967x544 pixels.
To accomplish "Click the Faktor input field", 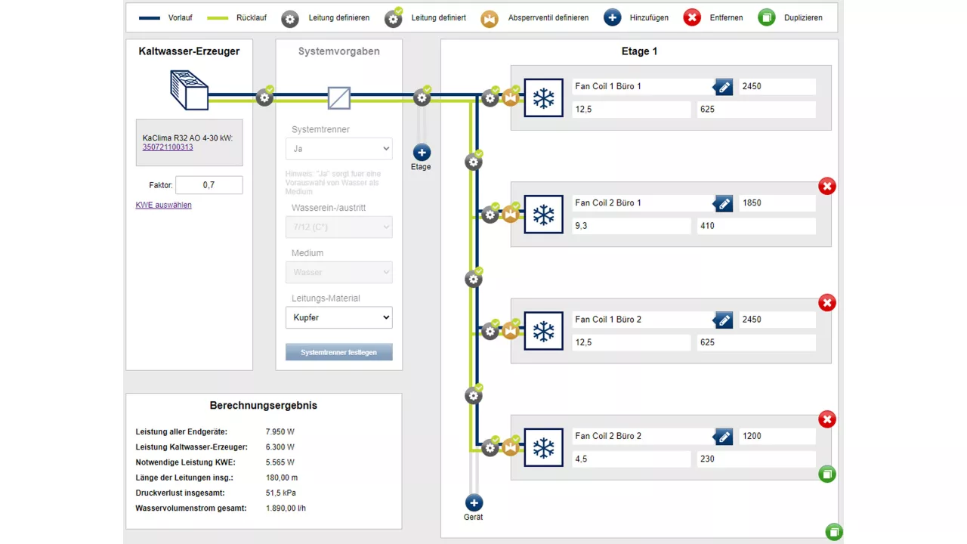I will (x=209, y=185).
